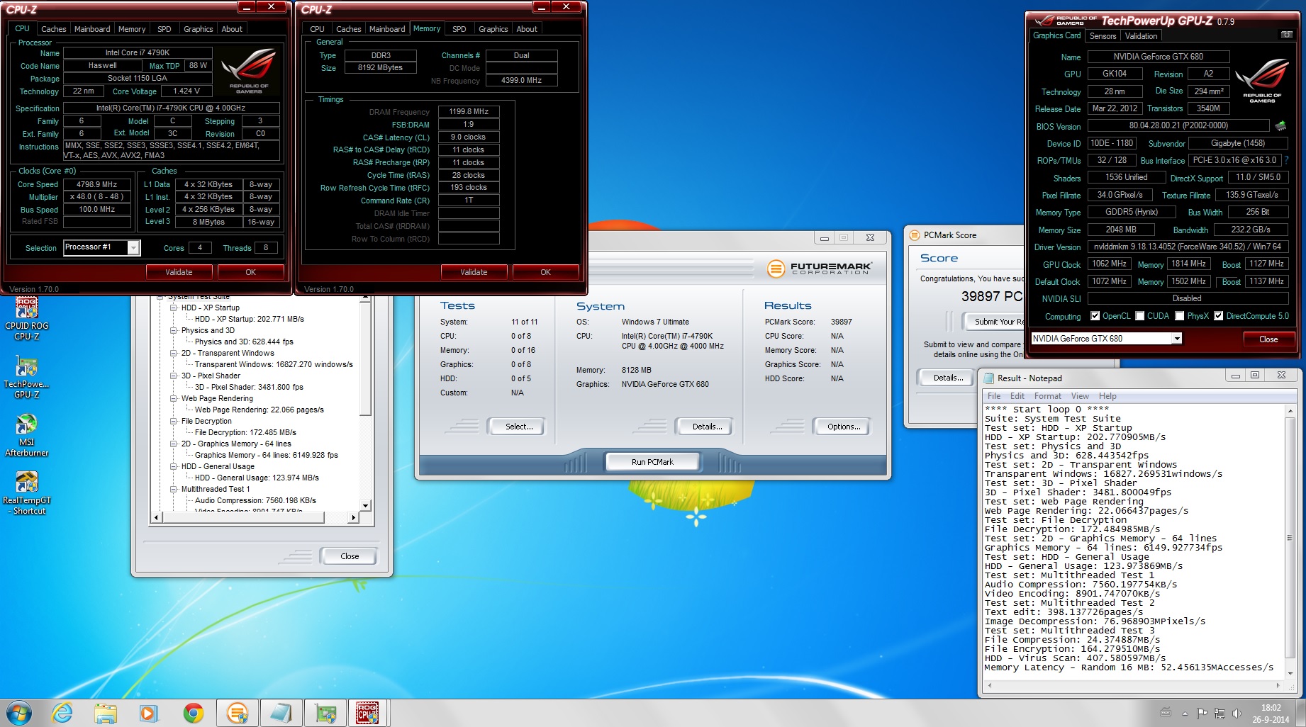Click OK in right CPU-Z Memory window
Screen dimensions: 1306x727
[x=545, y=272]
